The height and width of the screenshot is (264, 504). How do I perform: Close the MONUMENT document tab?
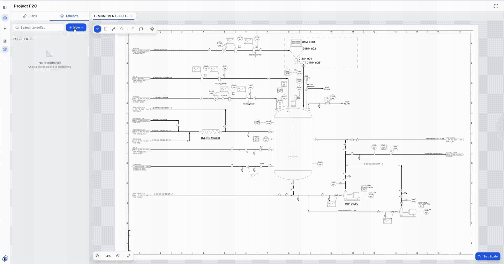131,16
